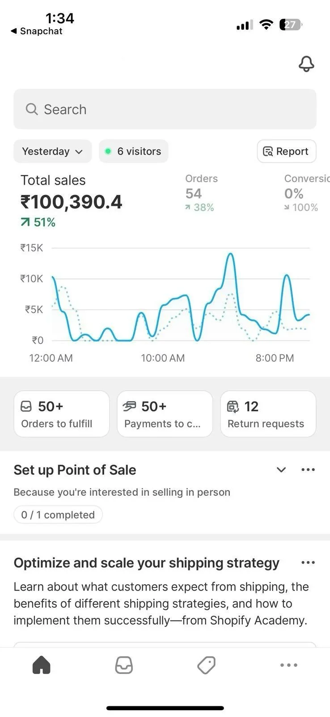View 50+ Payments to capture

[x=165, y=414]
